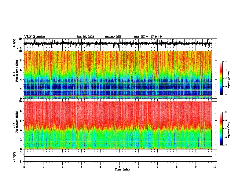Click the time axis tick label "1"
The width and height of the screenshot is (242, 187).
pos(43,167)
